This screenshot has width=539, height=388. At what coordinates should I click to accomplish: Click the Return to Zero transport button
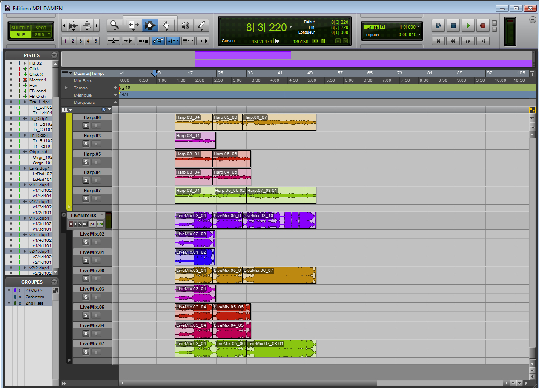coord(438,41)
